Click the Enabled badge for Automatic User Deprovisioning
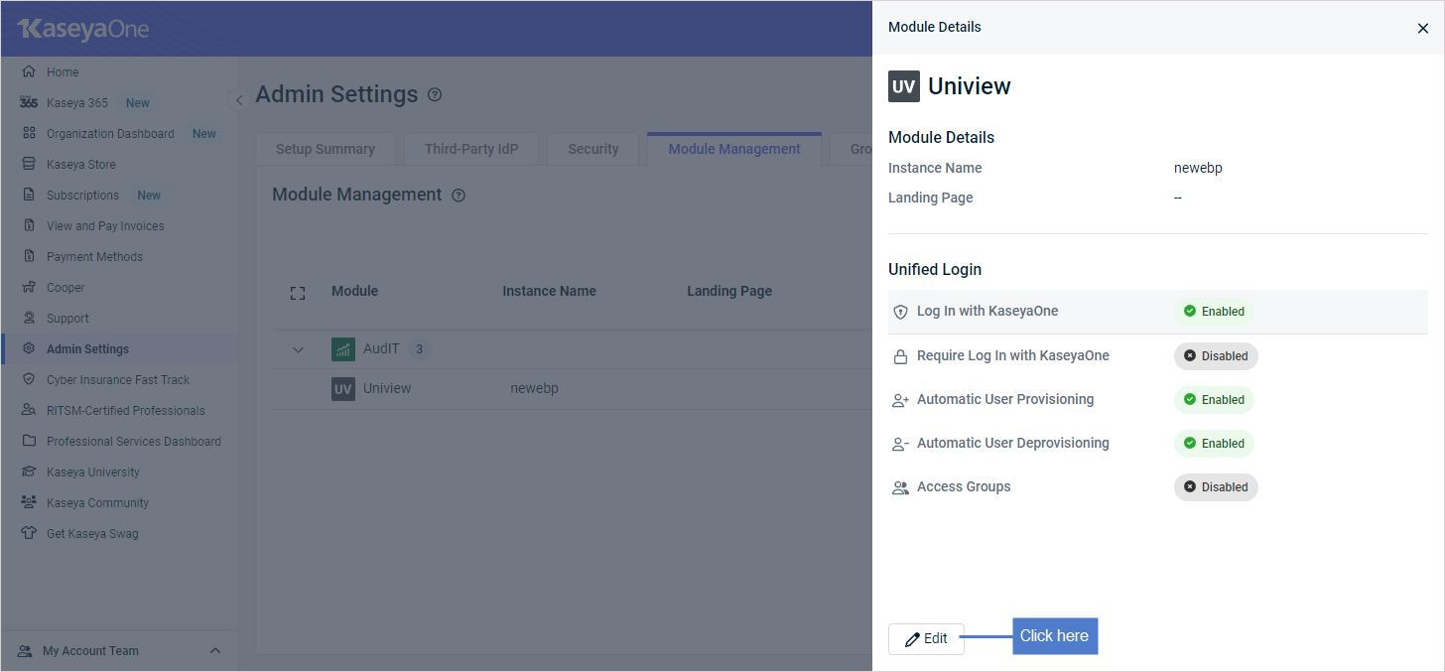Screen dimensions: 1445x672 coord(1214,444)
